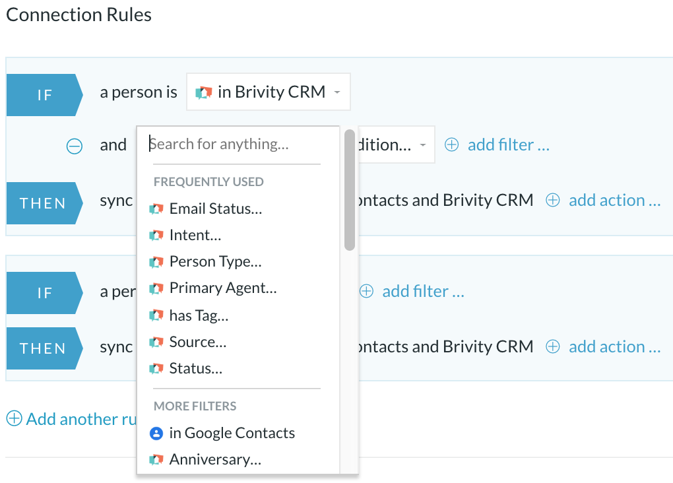Click plus icon beside 'Add another rule'
Viewport: 673px width, 483px height.
point(14,418)
